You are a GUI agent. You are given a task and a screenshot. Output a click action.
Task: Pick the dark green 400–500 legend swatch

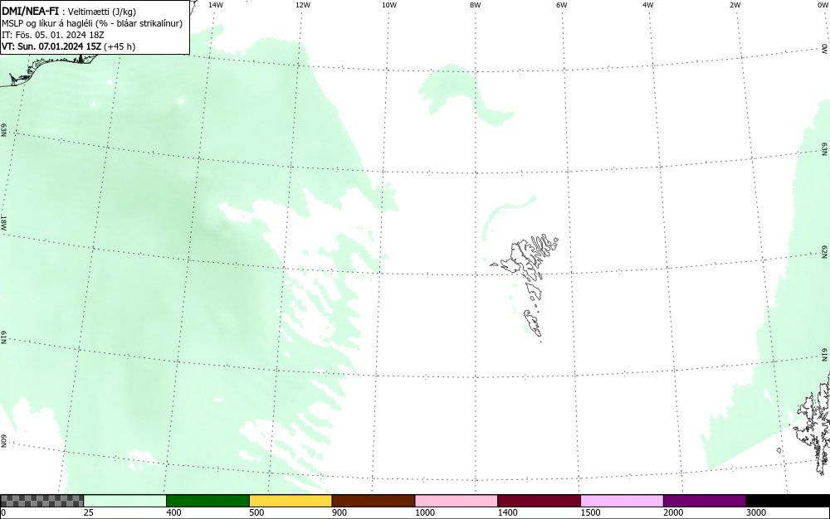pyautogui.click(x=207, y=501)
